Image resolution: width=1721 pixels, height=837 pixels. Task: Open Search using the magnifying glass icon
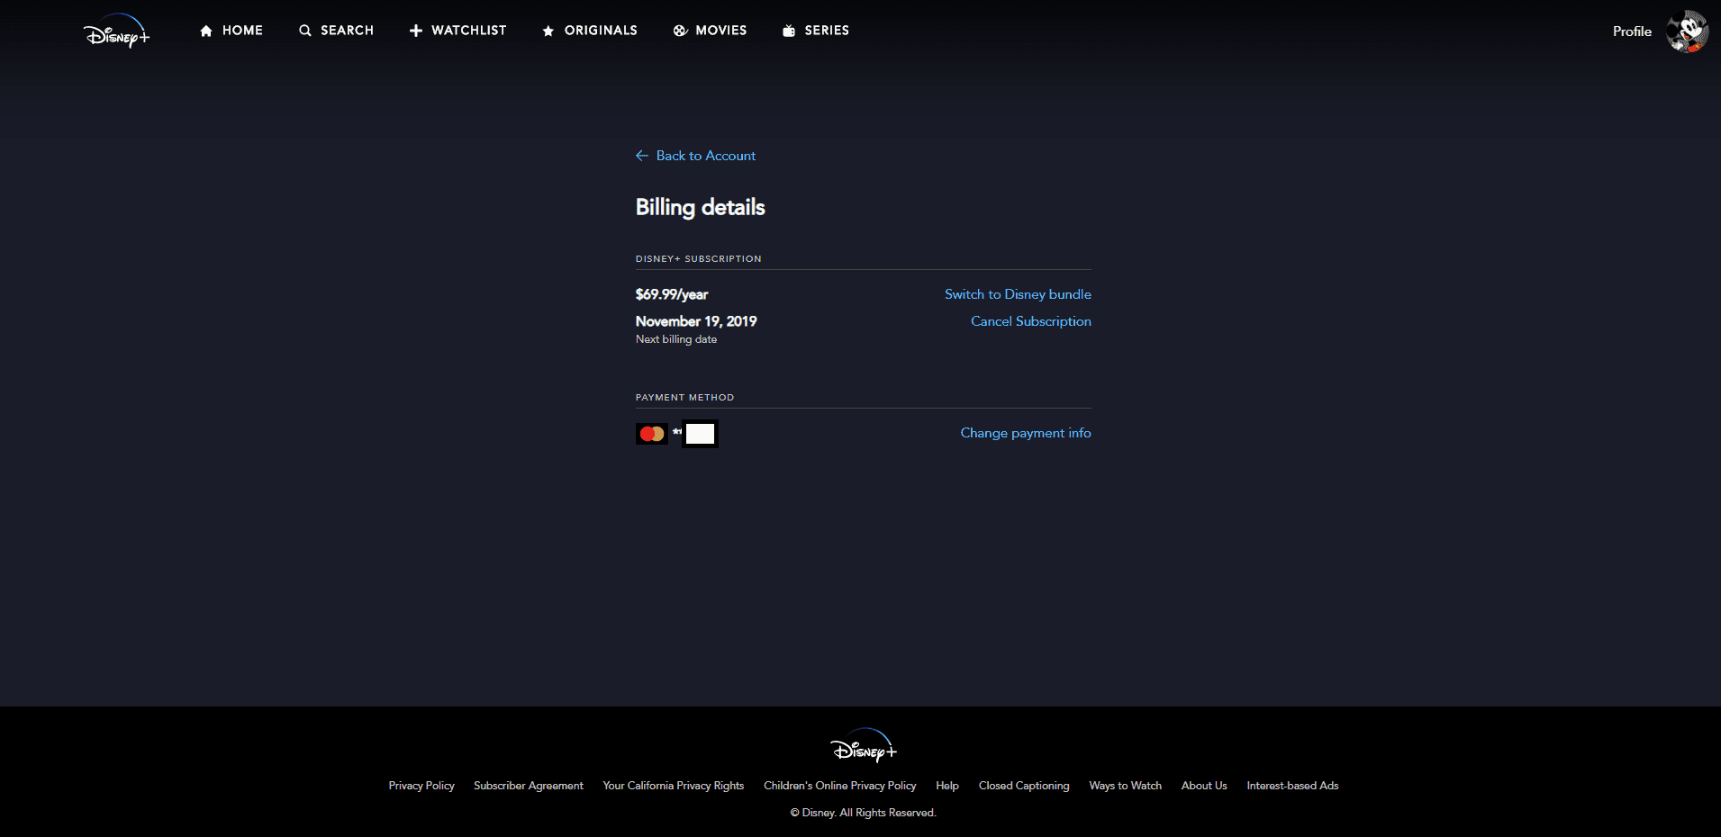tap(304, 30)
